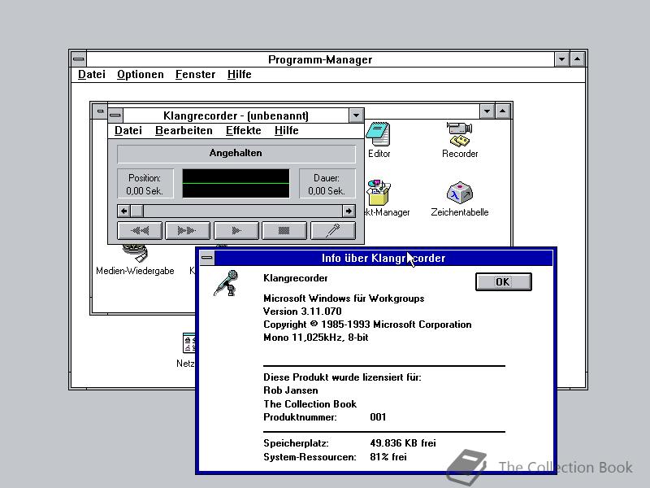The width and height of the screenshot is (650, 488).
Task: Minimize the program group window
Action: click(x=487, y=111)
